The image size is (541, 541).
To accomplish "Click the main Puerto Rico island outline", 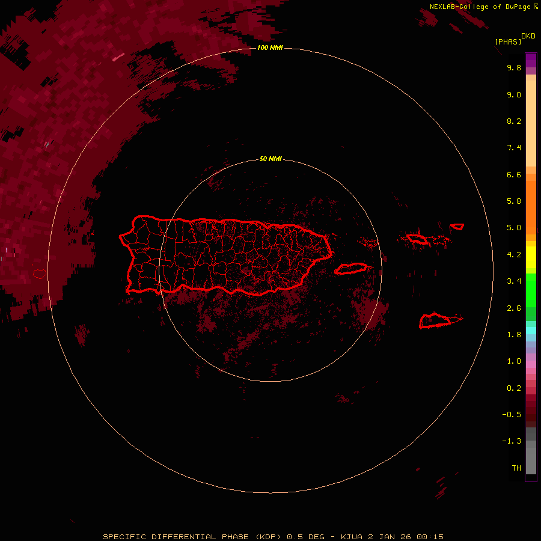I will pos(226,255).
